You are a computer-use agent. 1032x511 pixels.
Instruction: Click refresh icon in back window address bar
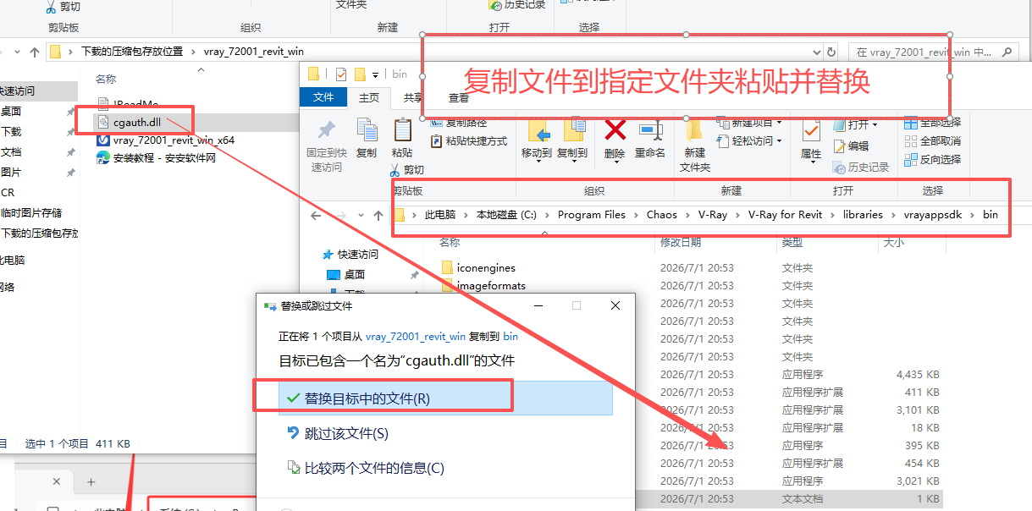click(x=831, y=52)
